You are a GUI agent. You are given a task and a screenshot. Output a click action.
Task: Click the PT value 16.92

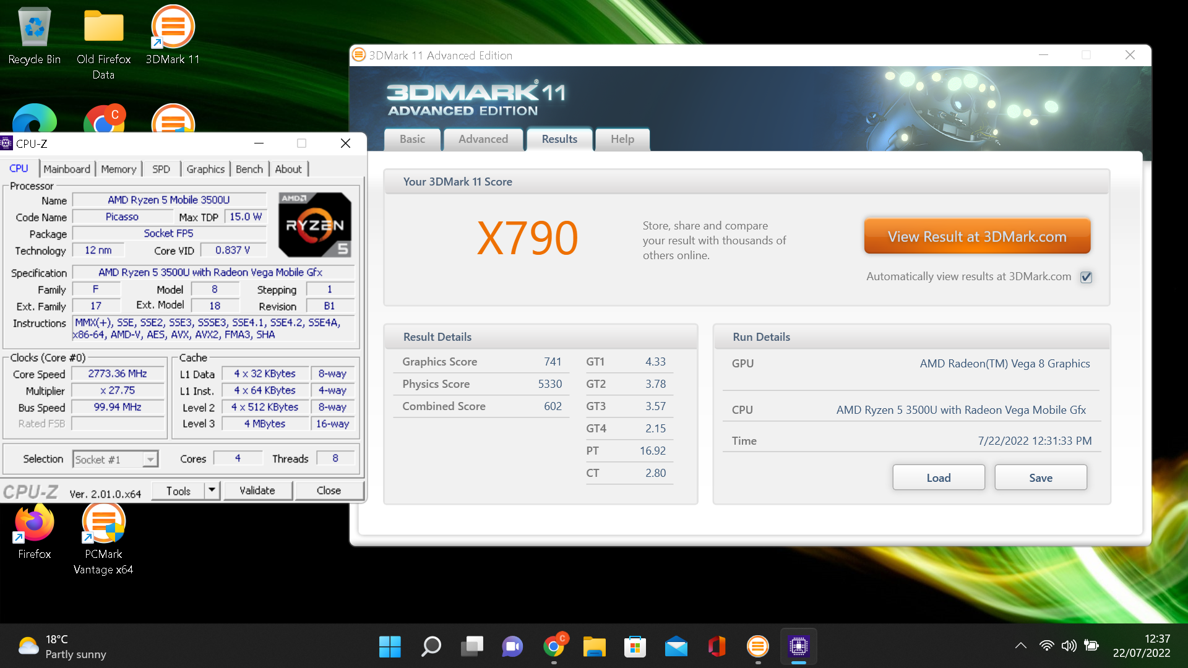coord(653,451)
